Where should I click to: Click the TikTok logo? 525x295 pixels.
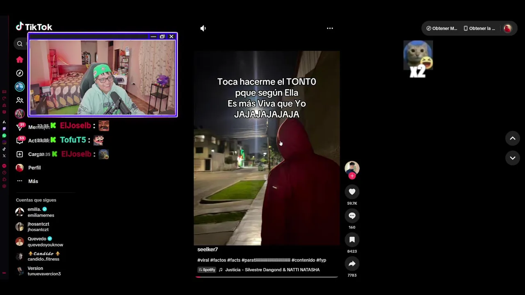pos(34,27)
